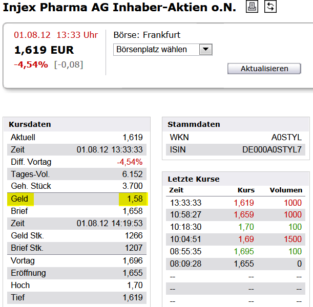Viewport: 313px width, 307px height.
Task: Click the Volumen column header
Action: click(x=286, y=190)
